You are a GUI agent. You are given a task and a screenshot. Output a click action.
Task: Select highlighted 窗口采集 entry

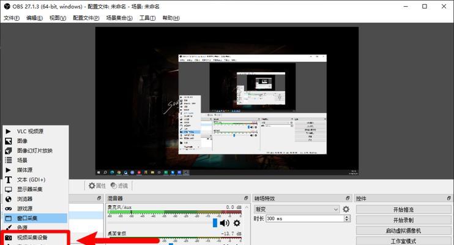35,218
